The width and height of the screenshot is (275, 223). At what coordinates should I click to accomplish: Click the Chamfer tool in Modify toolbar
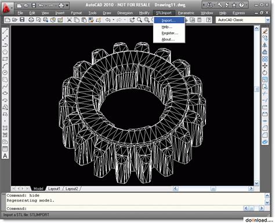pos(265,128)
